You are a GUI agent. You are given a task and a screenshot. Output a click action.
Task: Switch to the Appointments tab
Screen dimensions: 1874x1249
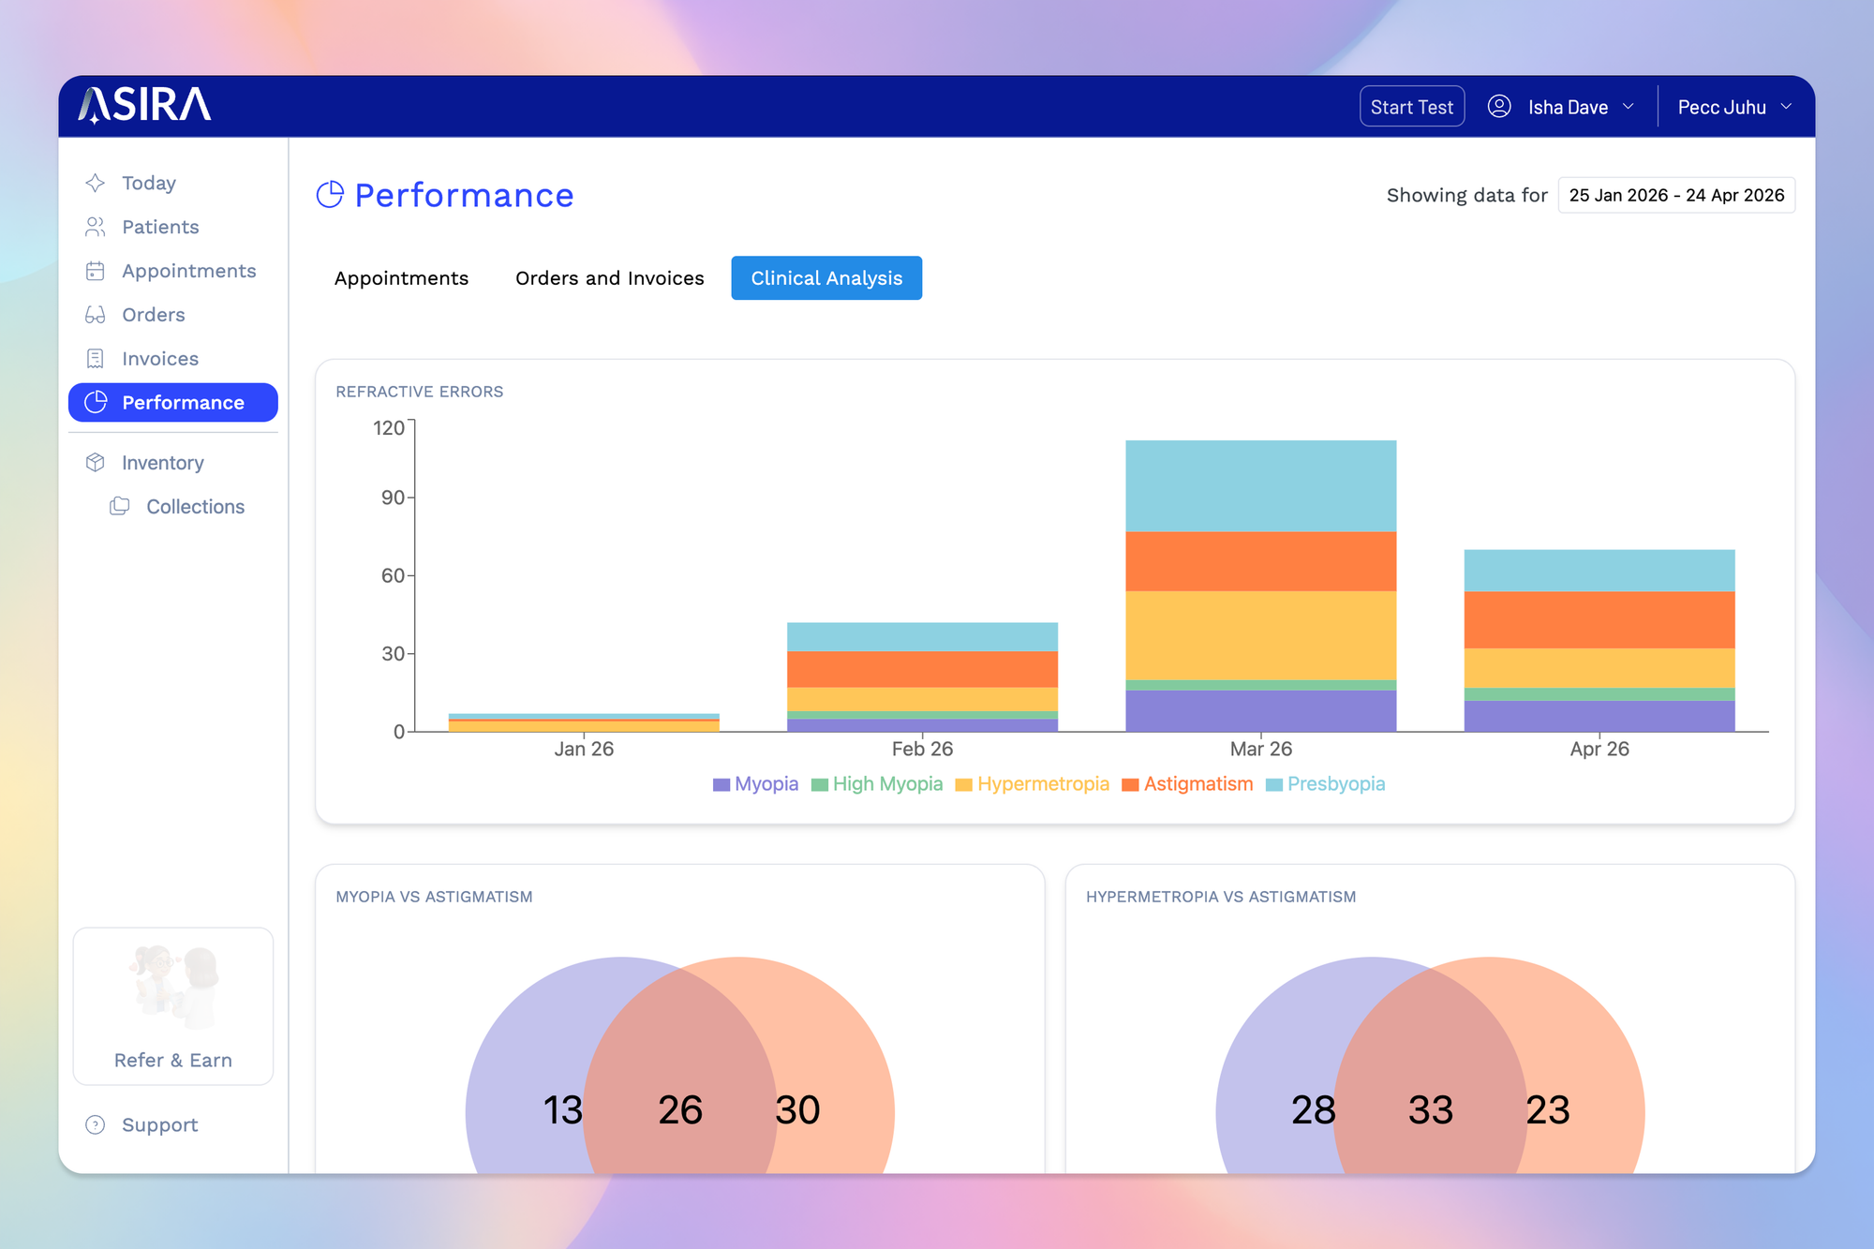[x=401, y=278]
